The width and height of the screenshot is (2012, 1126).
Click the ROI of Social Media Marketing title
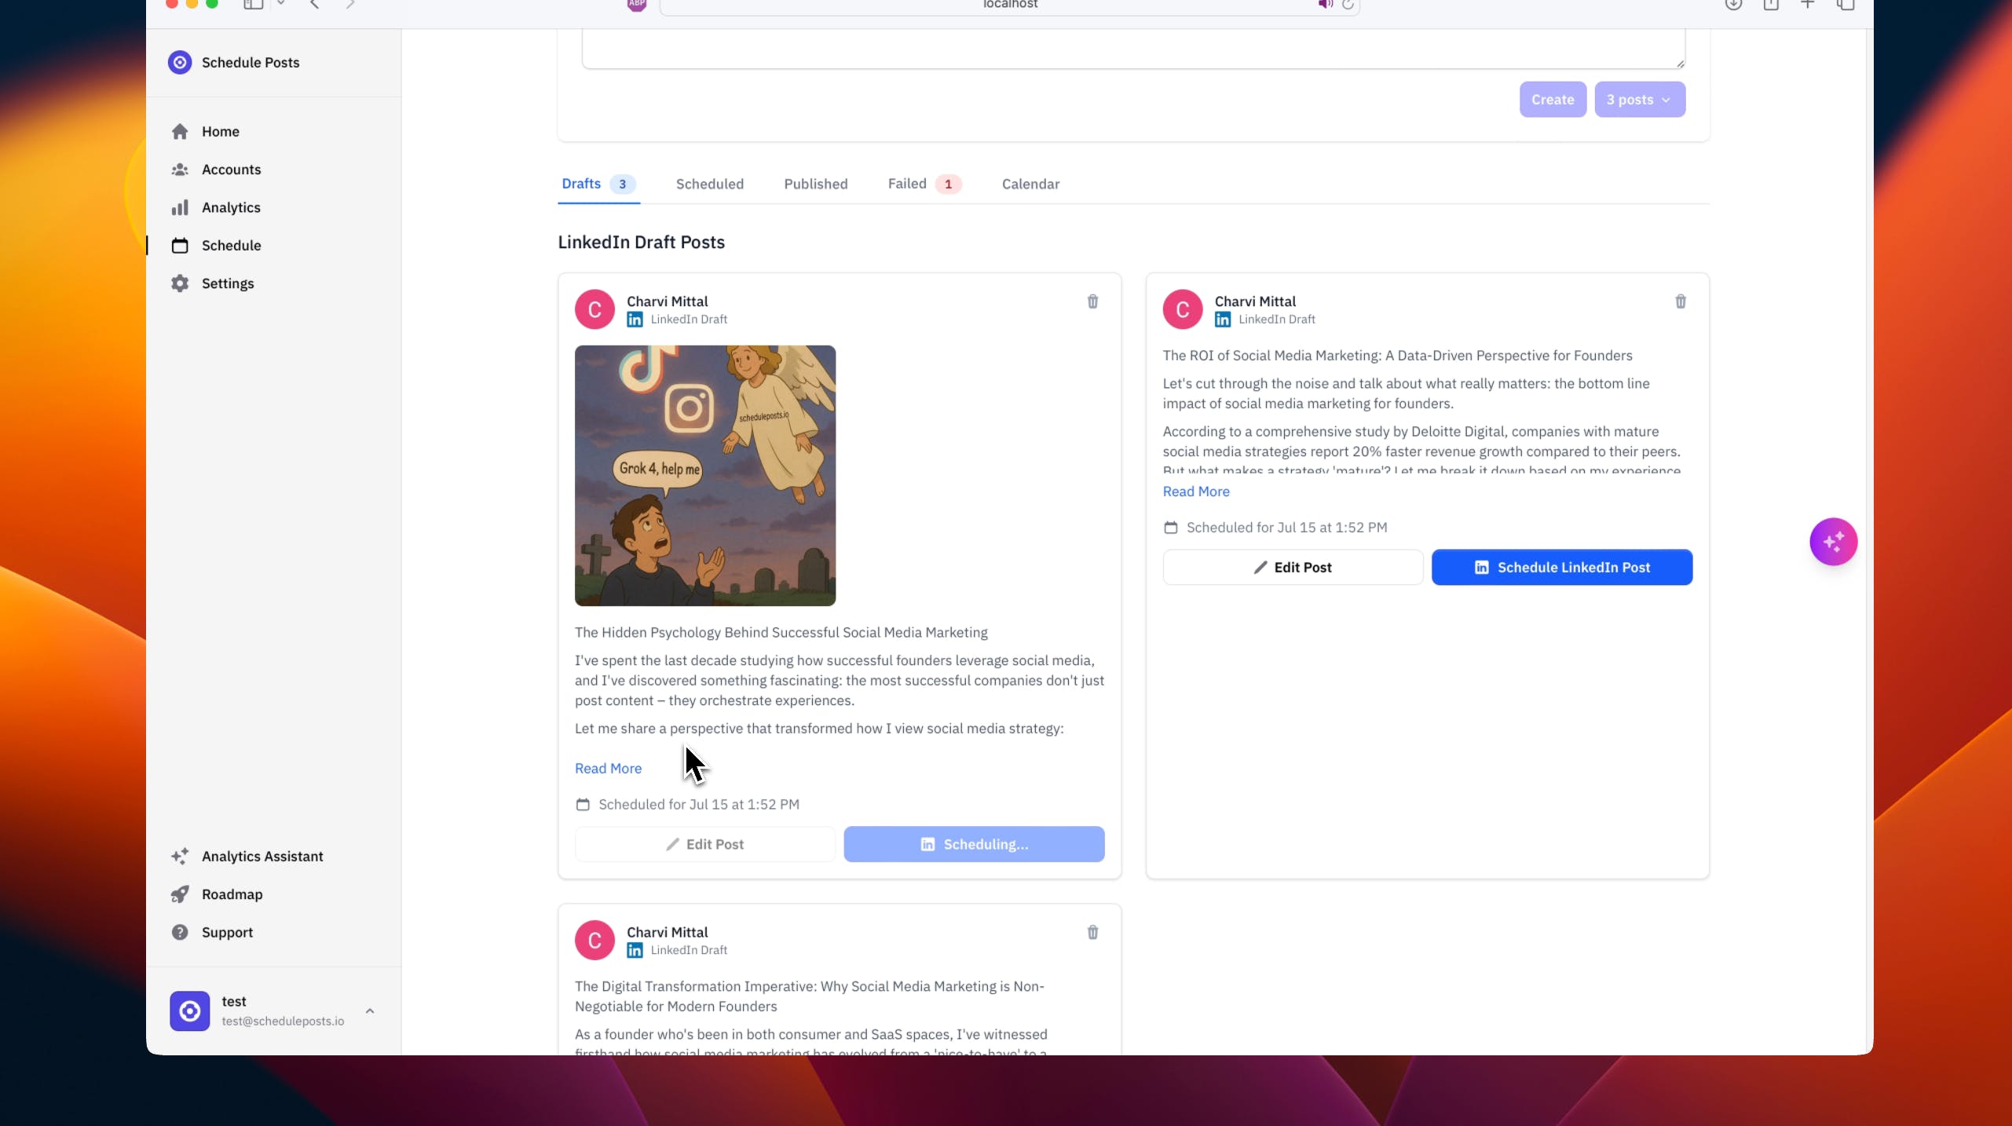(x=1397, y=355)
